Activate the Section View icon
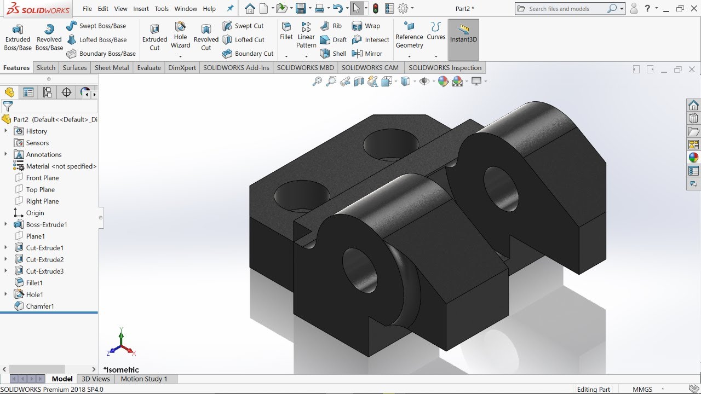This screenshot has width=701, height=394. pos(359,82)
